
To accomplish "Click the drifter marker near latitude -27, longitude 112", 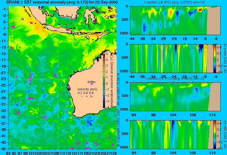I will point(63,93).
